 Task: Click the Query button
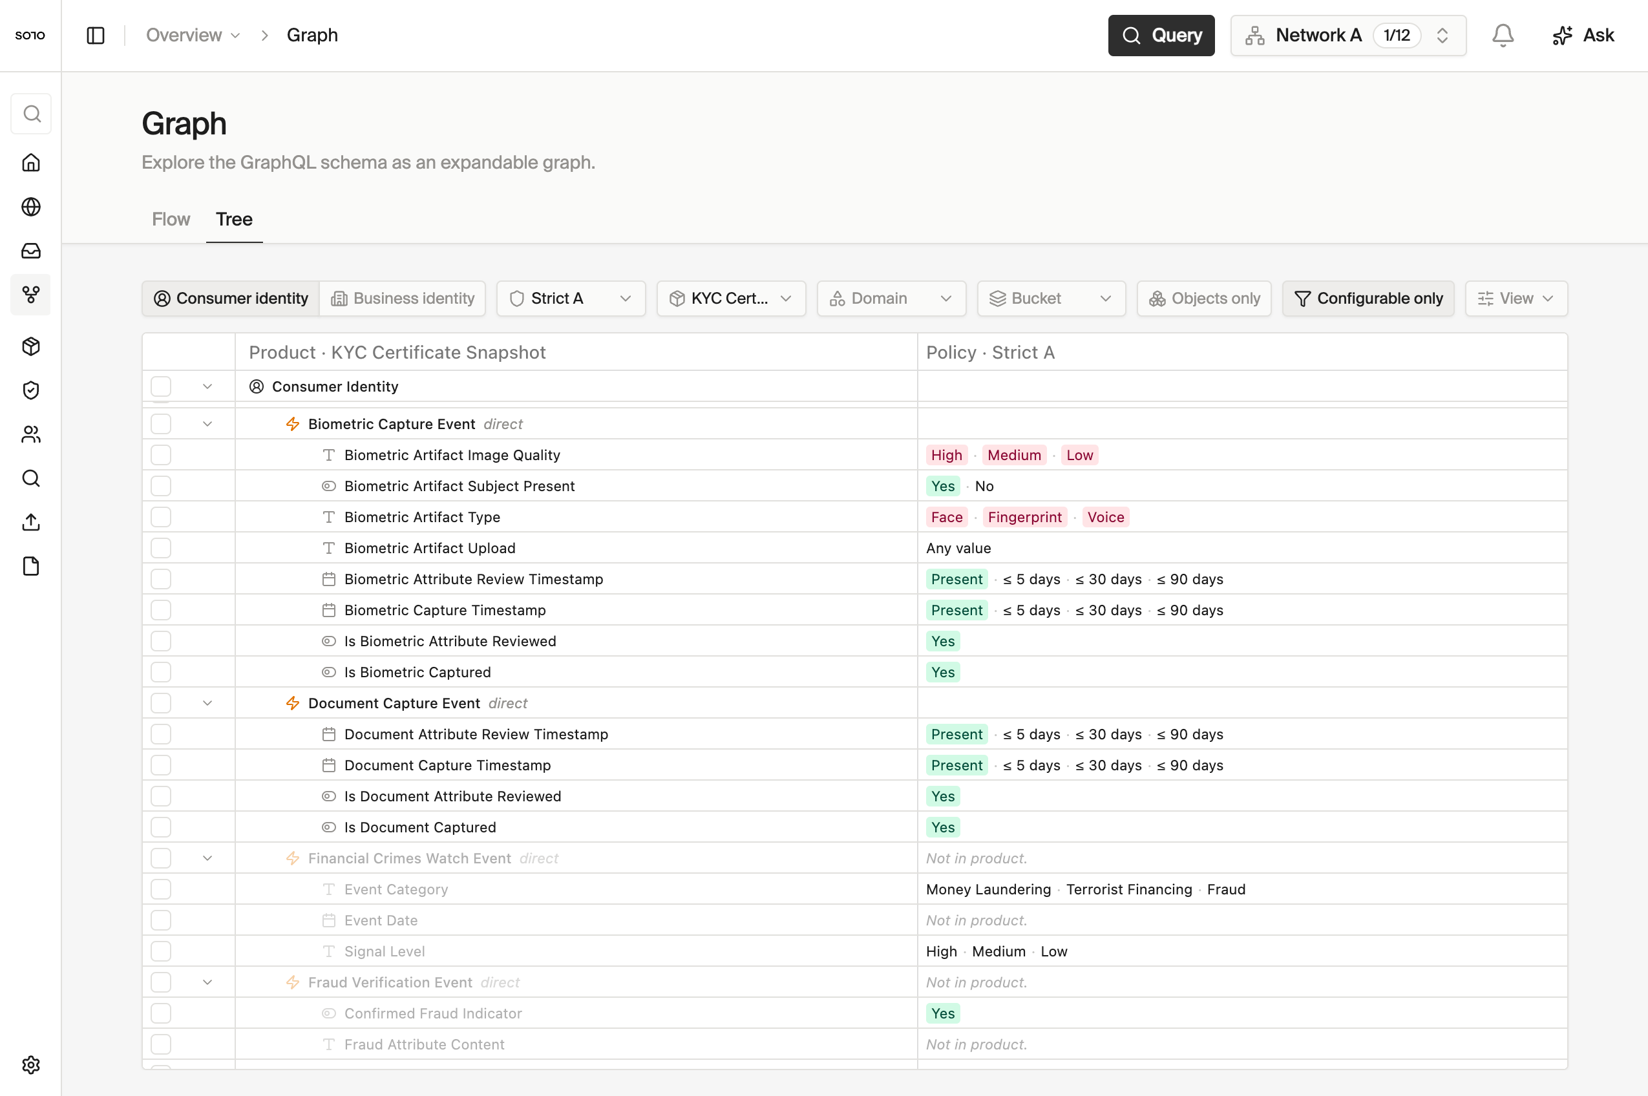coord(1161,35)
